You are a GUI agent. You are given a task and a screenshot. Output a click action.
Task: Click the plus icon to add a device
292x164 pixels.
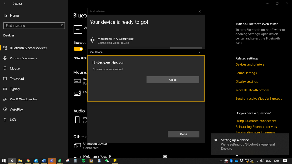coord(78,29)
